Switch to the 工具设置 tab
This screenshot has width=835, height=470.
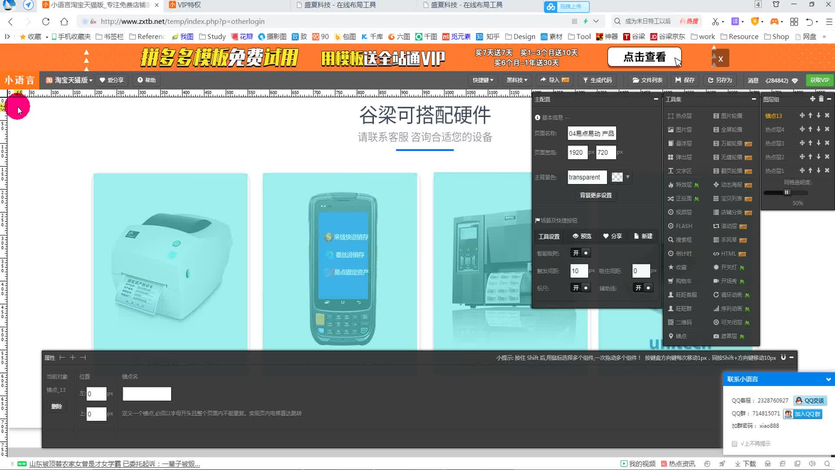click(549, 236)
